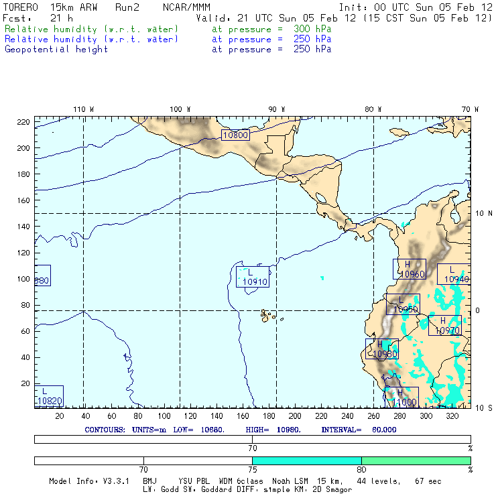This screenshot has height=496, width=496.
Task: Click the 80 W longitude label
Action: pos(373,109)
